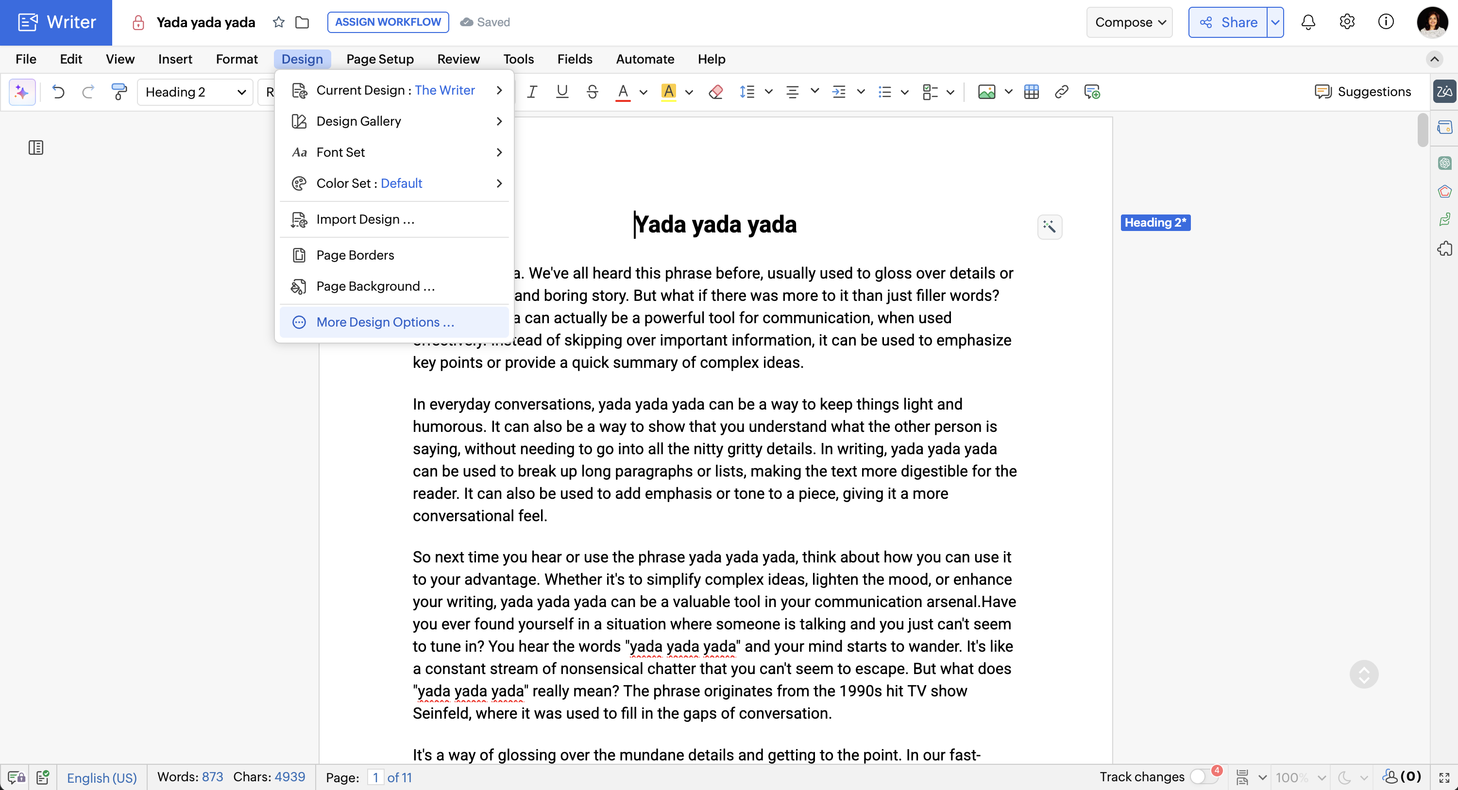The height and width of the screenshot is (790, 1458).
Task: Click the page number input field
Action: (375, 777)
